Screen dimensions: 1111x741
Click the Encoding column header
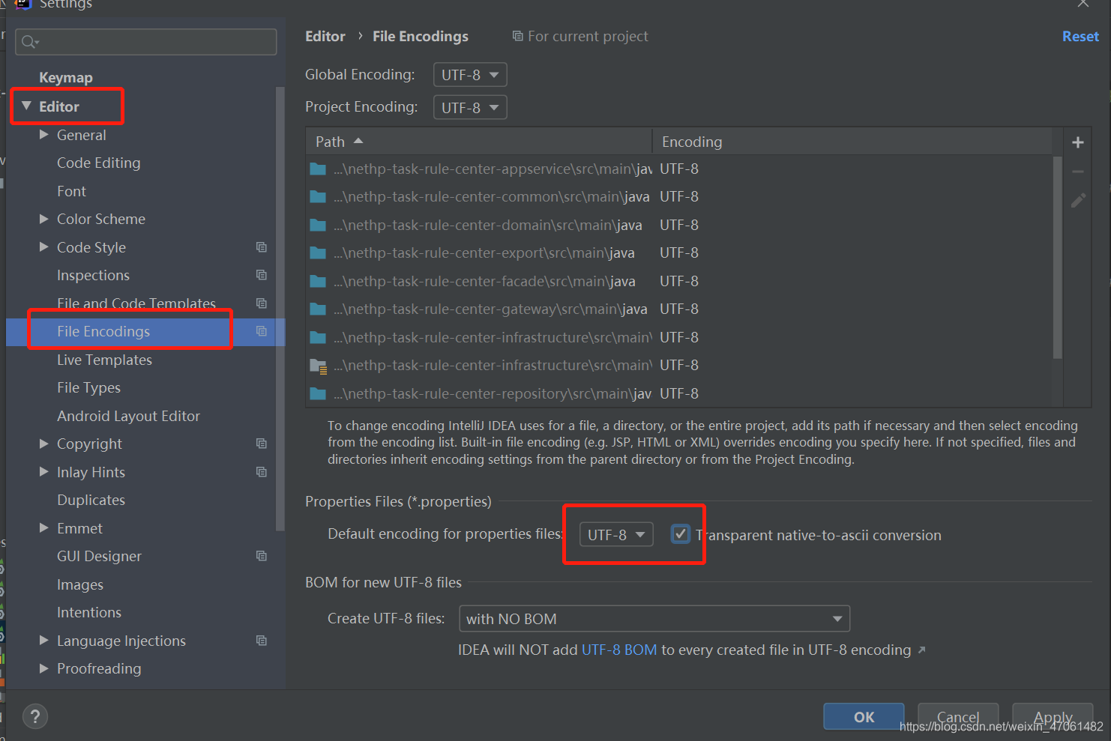(852, 142)
